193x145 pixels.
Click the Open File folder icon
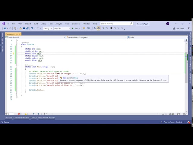coord(21,28)
